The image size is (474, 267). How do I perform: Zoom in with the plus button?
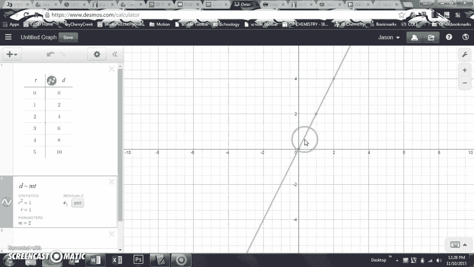465,70
